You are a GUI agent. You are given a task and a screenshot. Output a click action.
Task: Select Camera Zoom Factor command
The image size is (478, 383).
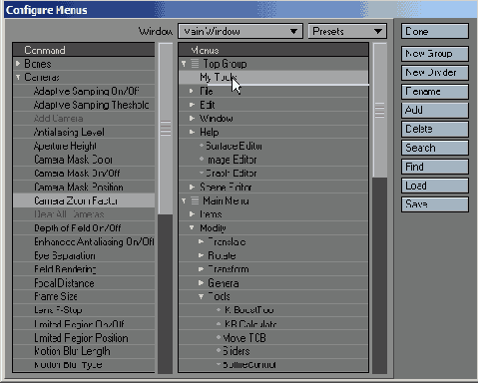click(84, 200)
